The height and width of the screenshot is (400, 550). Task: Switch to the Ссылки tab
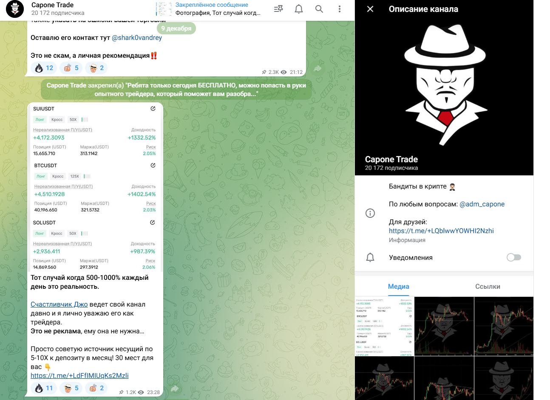(488, 287)
